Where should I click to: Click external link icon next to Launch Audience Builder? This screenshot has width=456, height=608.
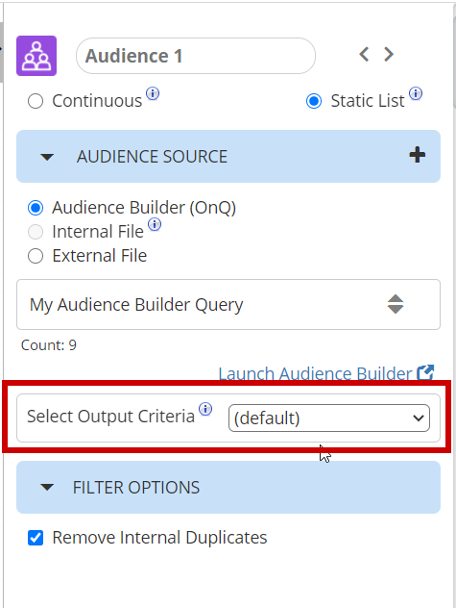425,372
